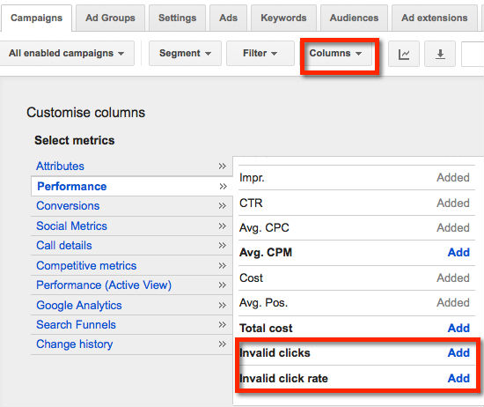Select the Performance metric category
Viewport: 484px width, 407px height.
(72, 187)
